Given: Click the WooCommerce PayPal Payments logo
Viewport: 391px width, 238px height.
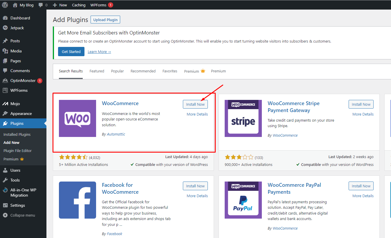Looking at the screenshot, I should (x=243, y=200).
